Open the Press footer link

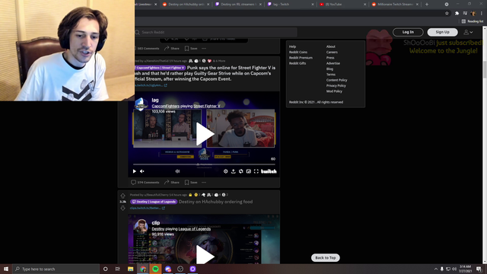coord(330,58)
